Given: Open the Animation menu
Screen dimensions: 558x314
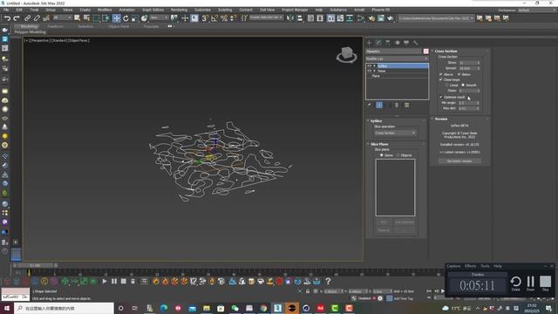Looking at the screenshot, I should pos(126,10).
